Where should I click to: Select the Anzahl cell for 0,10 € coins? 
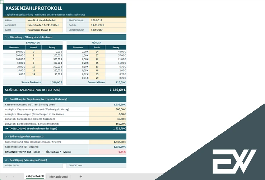(97, 67)
